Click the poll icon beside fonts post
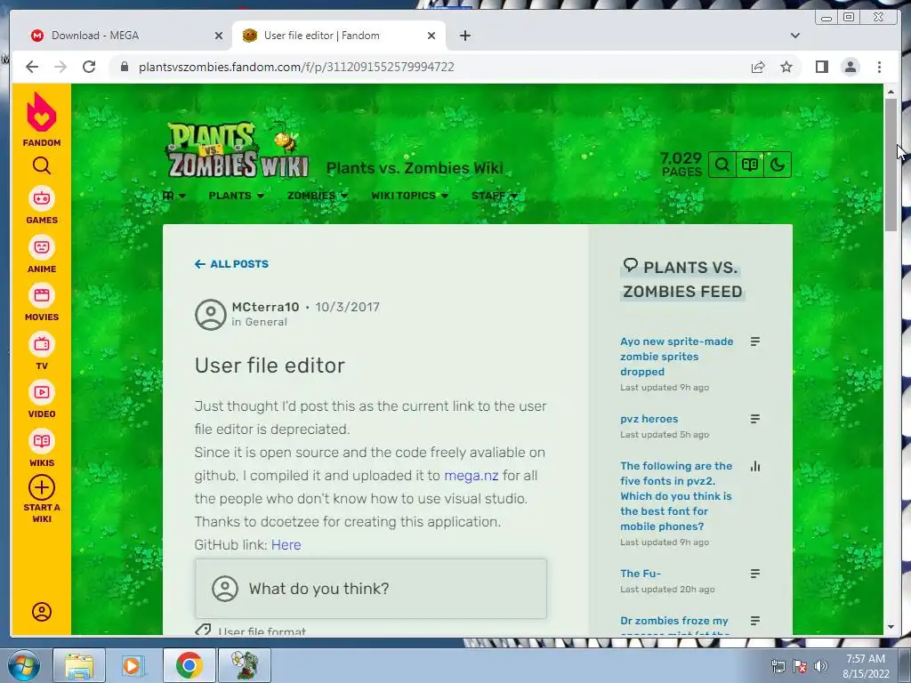911x683 pixels. [x=754, y=466]
